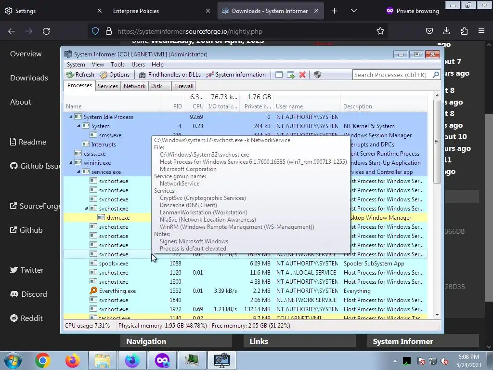Open the Firefox list all tabs dropdown
The height and width of the screenshot is (370, 493).
(x=354, y=11)
